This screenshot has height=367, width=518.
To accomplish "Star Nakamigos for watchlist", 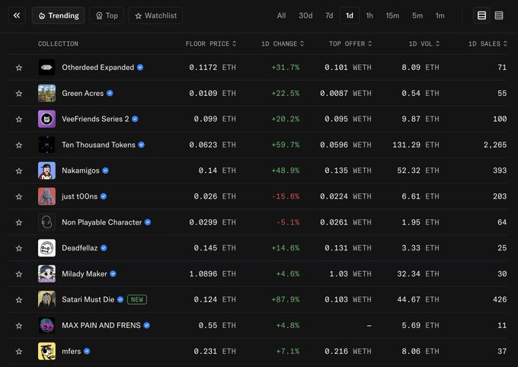I will pos(19,171).
